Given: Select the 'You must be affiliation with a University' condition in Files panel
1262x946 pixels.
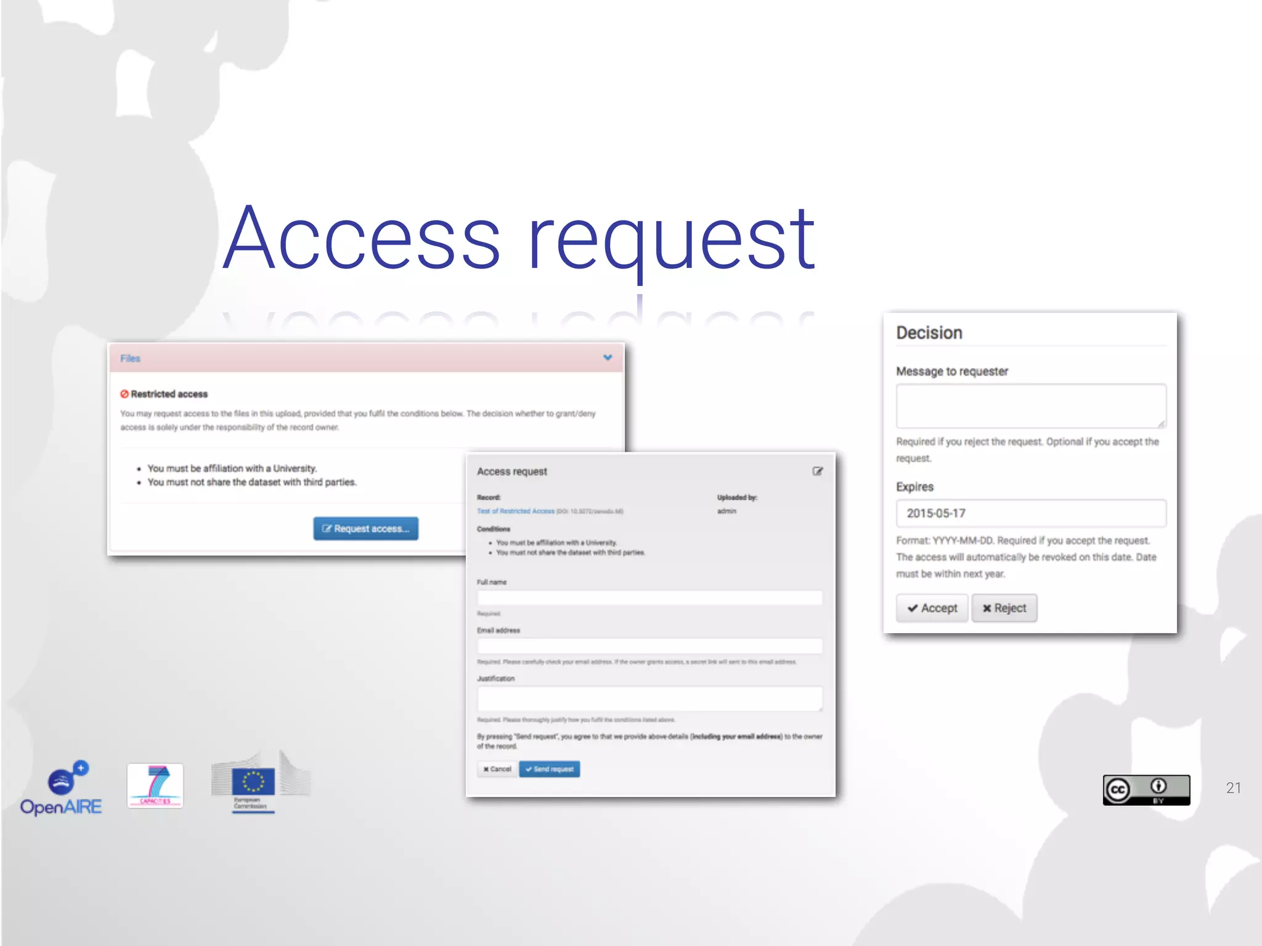Looking at the screenshot, I should (232, 469).
